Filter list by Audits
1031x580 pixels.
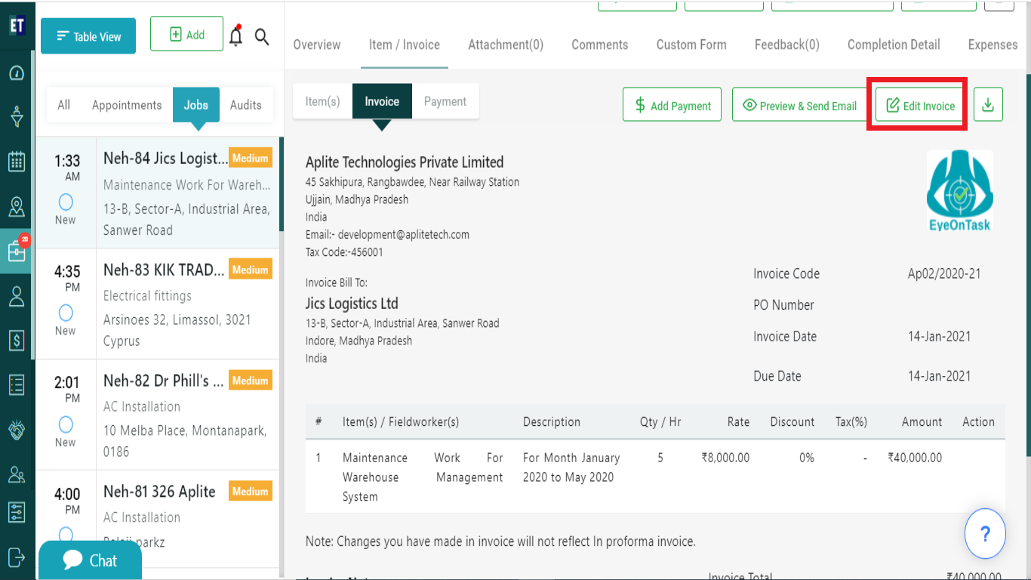coord(246,105)
